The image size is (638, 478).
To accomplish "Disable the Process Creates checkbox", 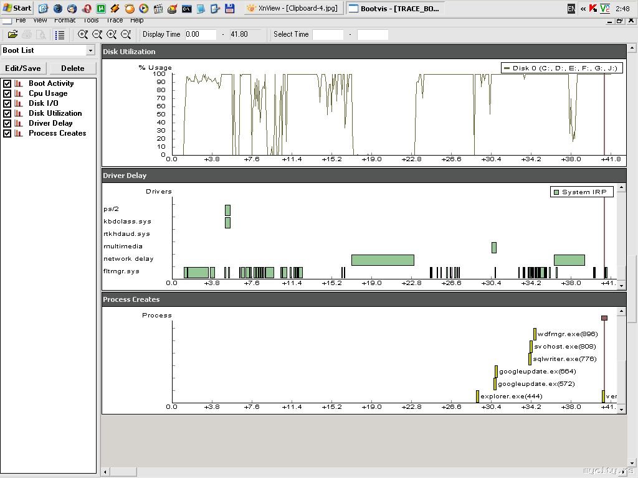I will click(7, 133).
